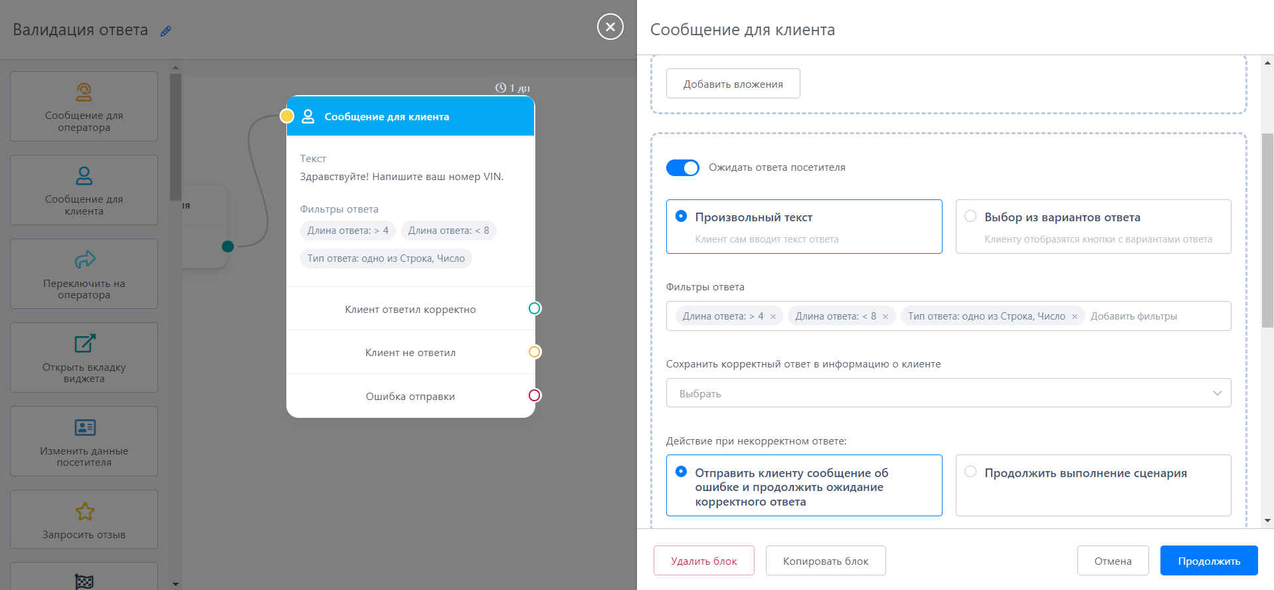
Task: Choose the 'Открыть вкладку виджета' icon
Action: point(84,344)
